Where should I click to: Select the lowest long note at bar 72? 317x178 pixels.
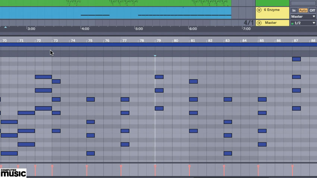point(43,108)
